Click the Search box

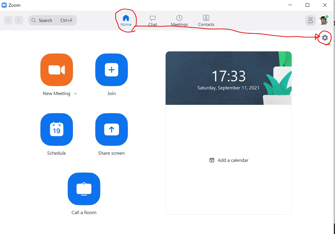53,20
